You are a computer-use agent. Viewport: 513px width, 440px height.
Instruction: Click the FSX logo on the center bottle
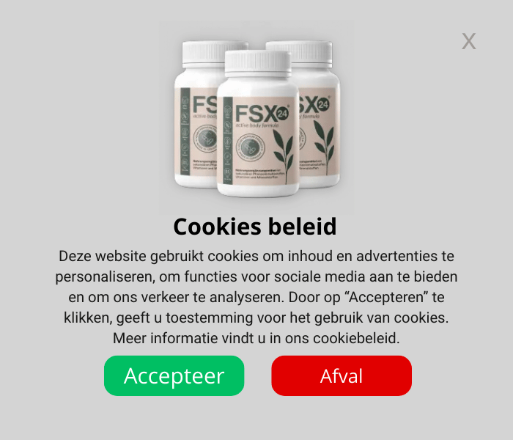(262, 114)
